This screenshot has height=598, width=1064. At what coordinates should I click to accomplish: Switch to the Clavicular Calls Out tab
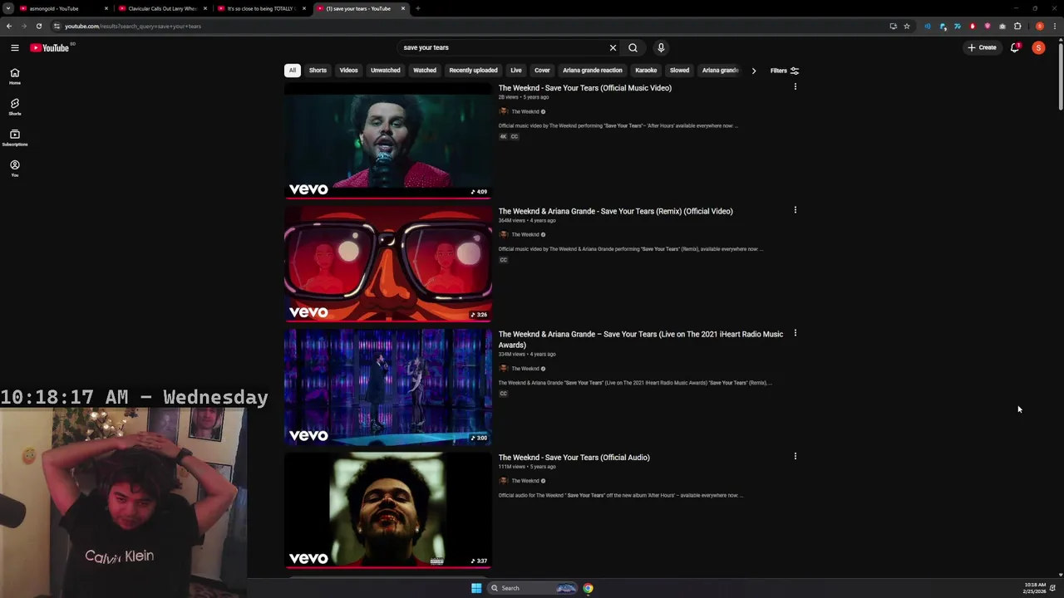point(162,8)
